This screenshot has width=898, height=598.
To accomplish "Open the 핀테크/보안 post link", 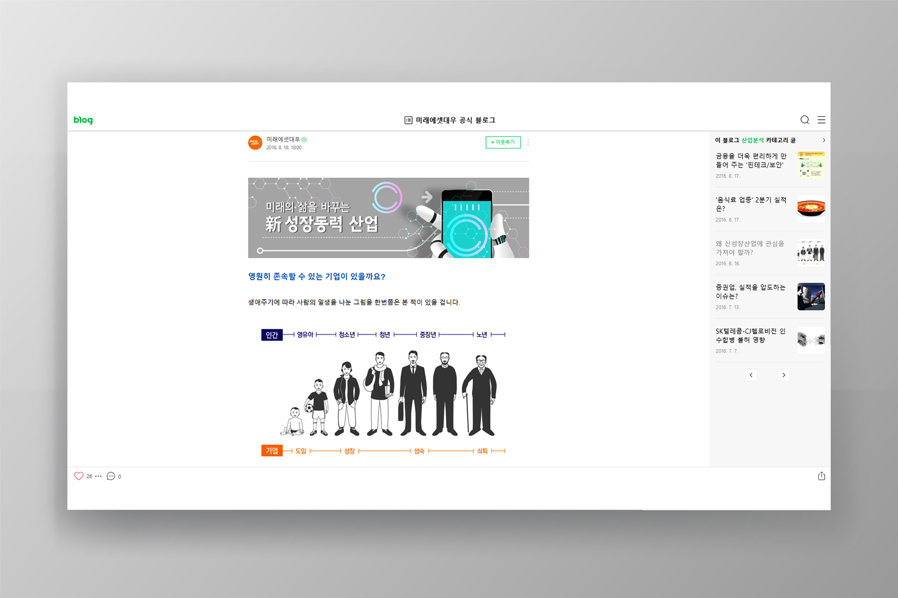I will tap(751, 161).
